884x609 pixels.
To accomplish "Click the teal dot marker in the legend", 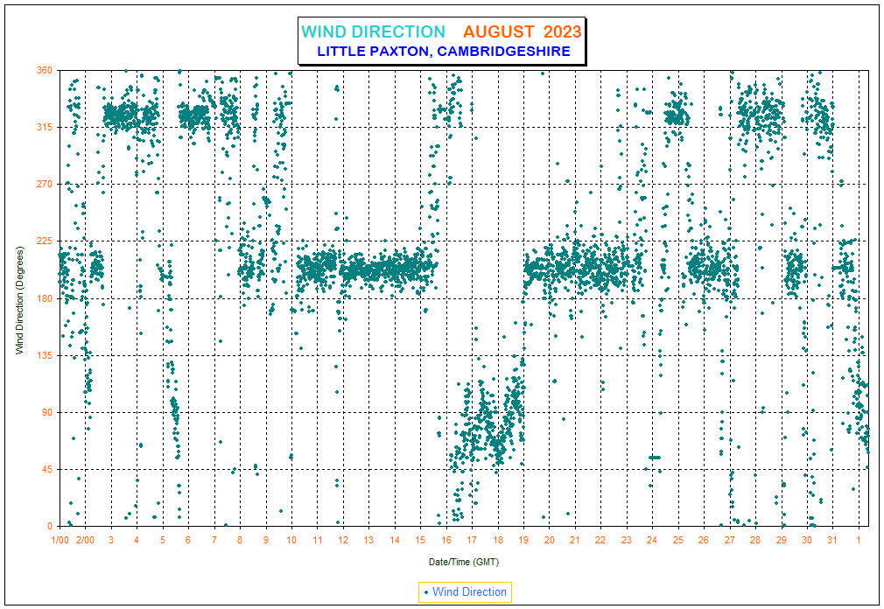I will click(x=426, y=592).
